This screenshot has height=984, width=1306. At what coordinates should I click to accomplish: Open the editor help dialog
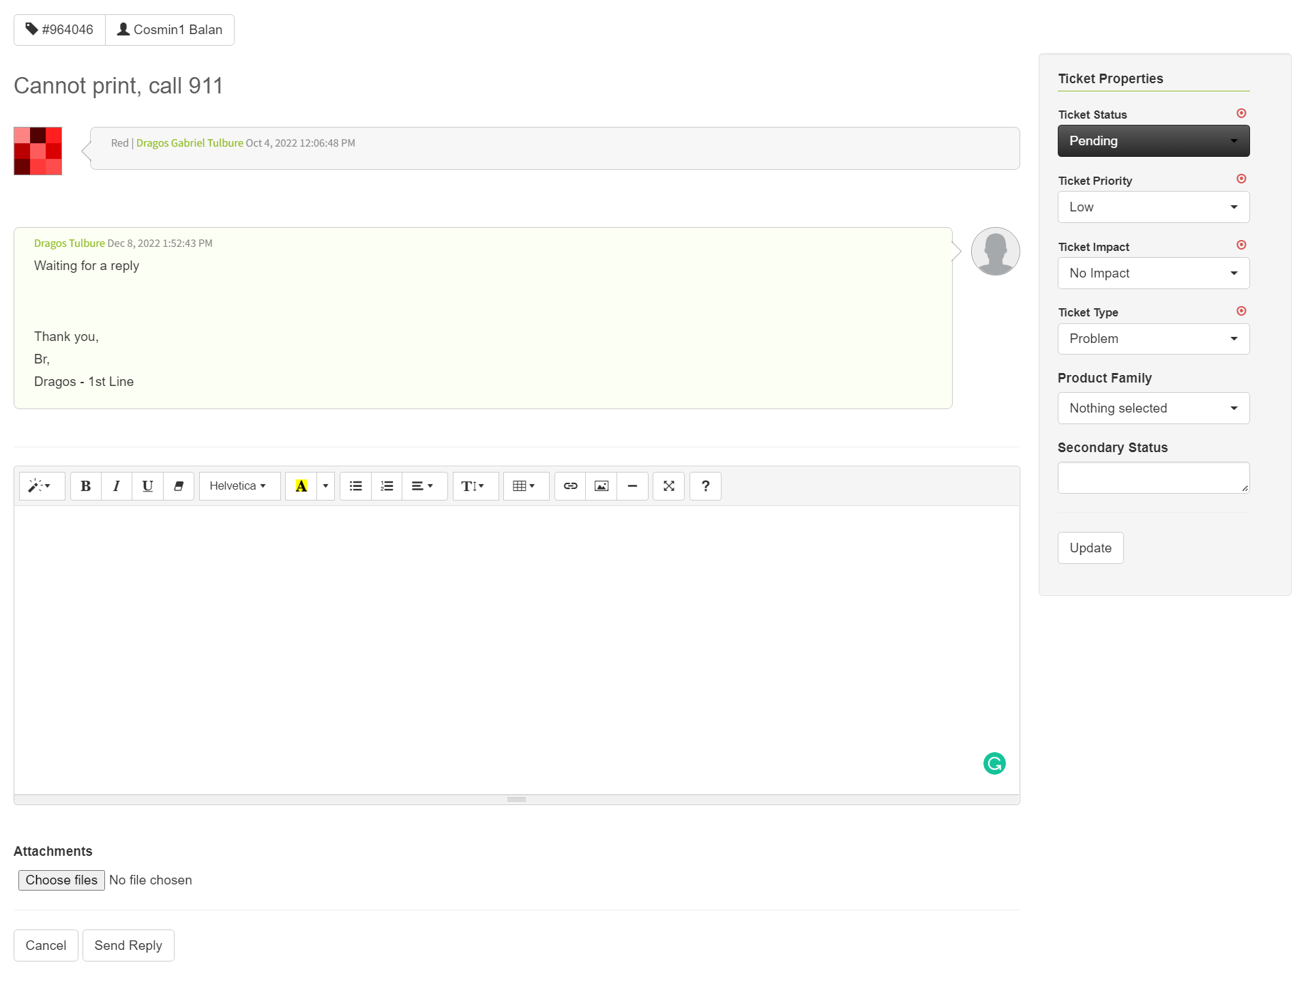click(705, 486)
